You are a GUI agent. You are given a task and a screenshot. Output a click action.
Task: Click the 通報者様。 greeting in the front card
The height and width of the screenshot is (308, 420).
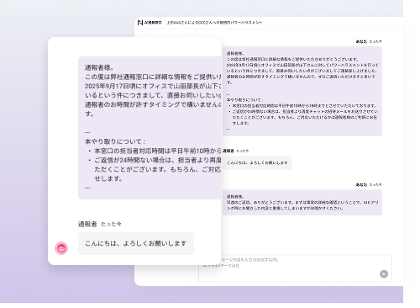pyautogui.click(x=99, y=67)
